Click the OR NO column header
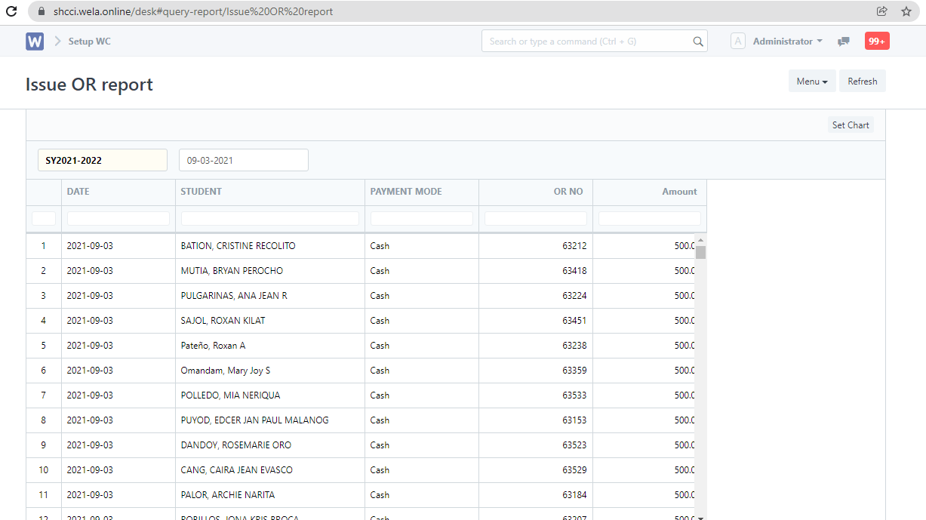This screenshot has width=926, height=520. pyautogui.click(x=568, y=192)
